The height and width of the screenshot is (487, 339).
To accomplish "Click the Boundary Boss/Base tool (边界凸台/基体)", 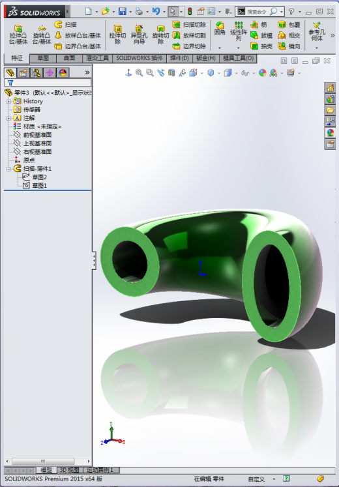I will [x=78, y=46].
